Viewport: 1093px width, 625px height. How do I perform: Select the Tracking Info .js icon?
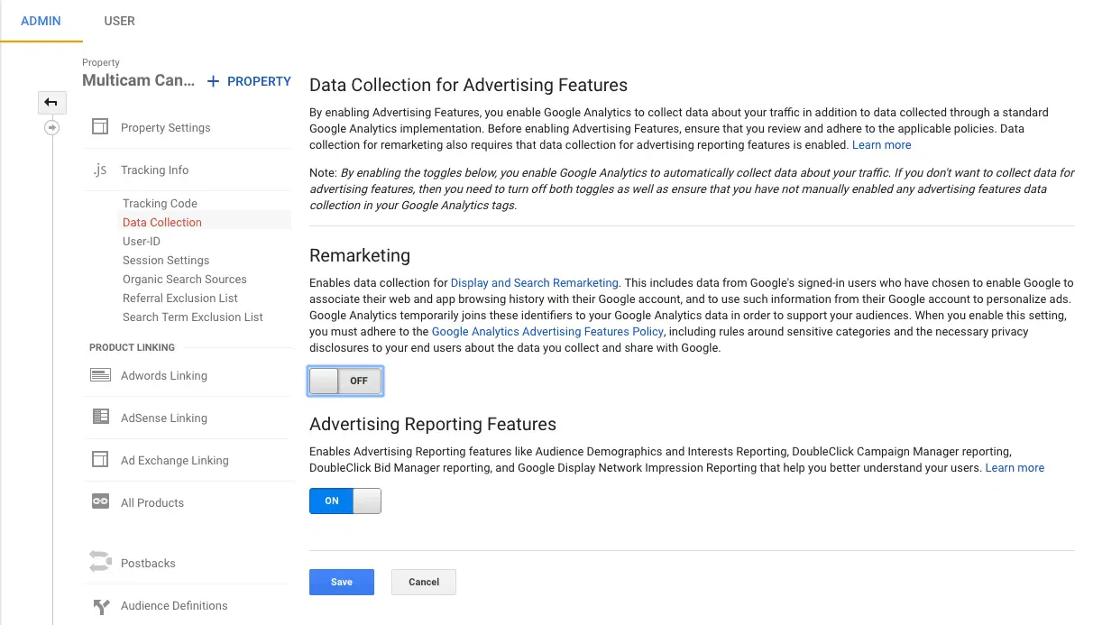click(100, 170)
